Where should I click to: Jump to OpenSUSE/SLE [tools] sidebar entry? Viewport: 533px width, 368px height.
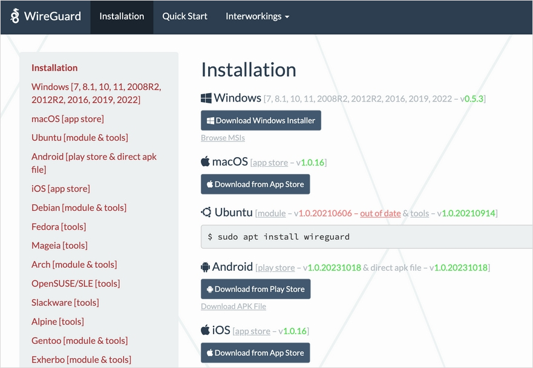coord(76,283)
